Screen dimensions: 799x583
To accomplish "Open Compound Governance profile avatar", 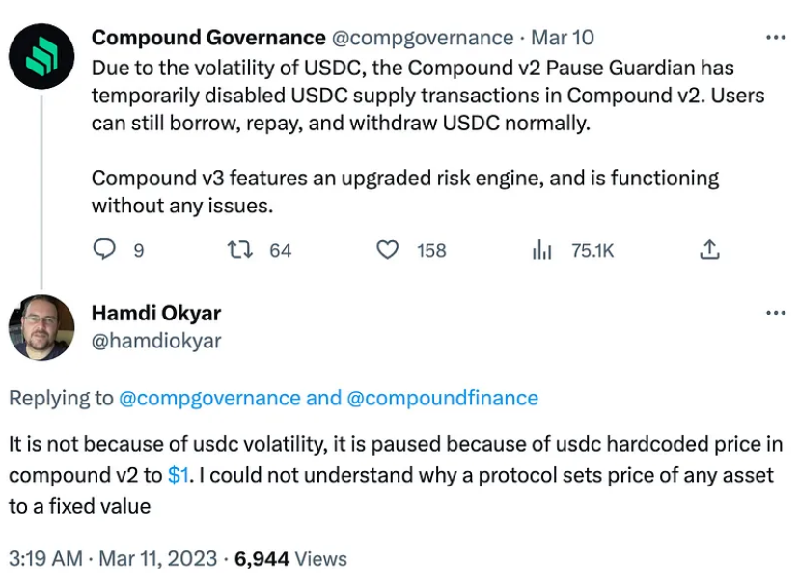I will (x=41, y=56).
